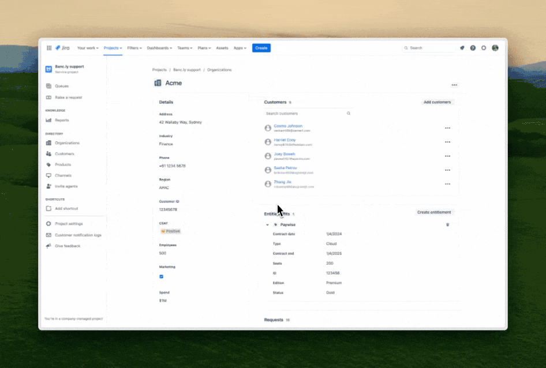Click the Customer notification logs envelope icon

pyautogui.click(x=48, y=235)
